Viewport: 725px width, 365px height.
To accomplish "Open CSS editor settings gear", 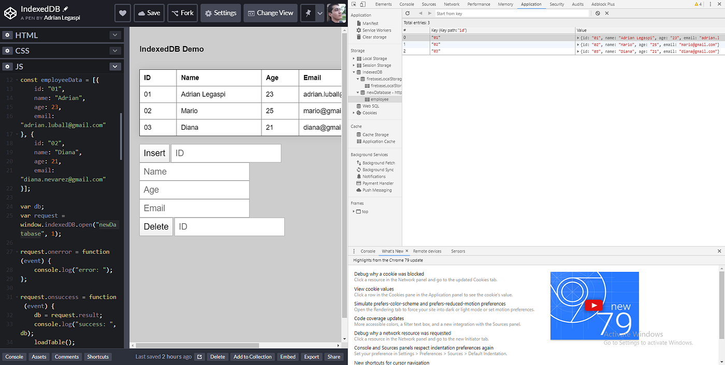I will click(x=7, y=51).
